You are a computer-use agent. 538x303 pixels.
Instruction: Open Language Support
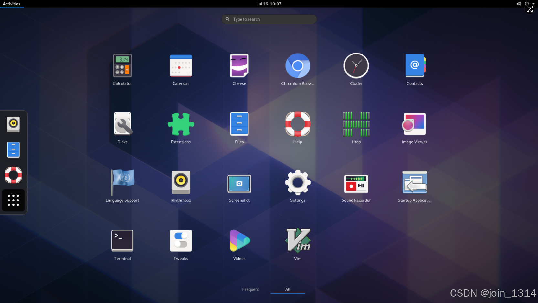click(122, 182)
